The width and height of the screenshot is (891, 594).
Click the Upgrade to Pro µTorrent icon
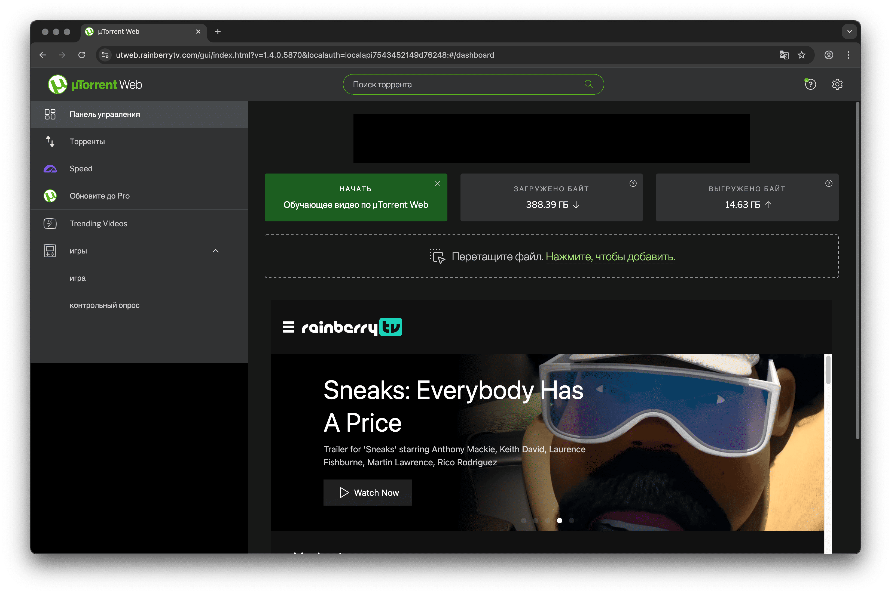click(x=50, y=196)
